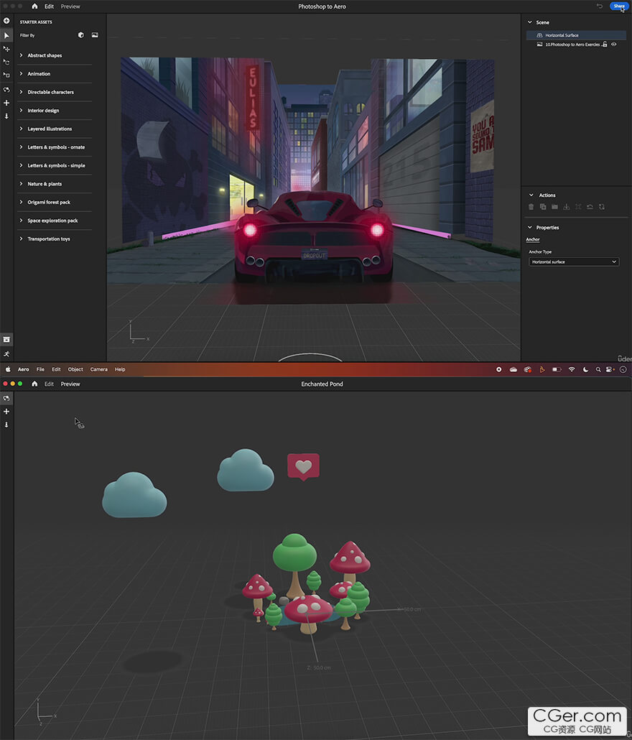Open the Camera menu in menu bar
Image resolution: width=632 pixels, height=740 pixels.
click(x=99, y=369)
